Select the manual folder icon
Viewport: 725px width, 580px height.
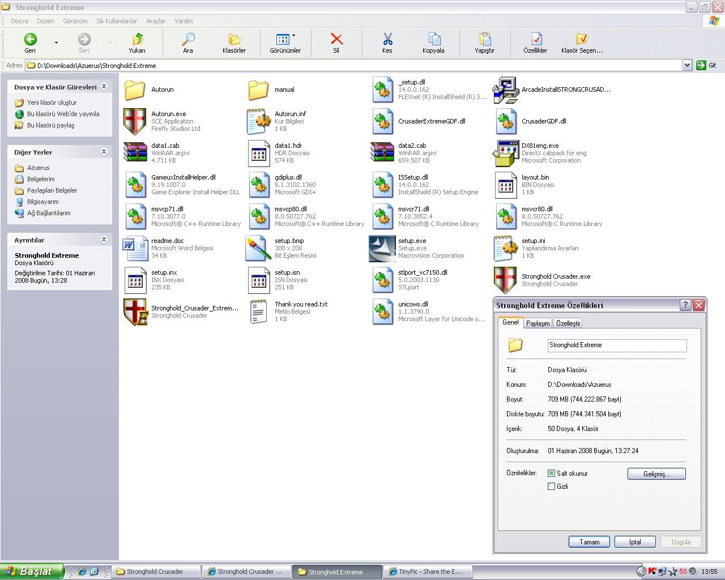click(x=258, y=89)
